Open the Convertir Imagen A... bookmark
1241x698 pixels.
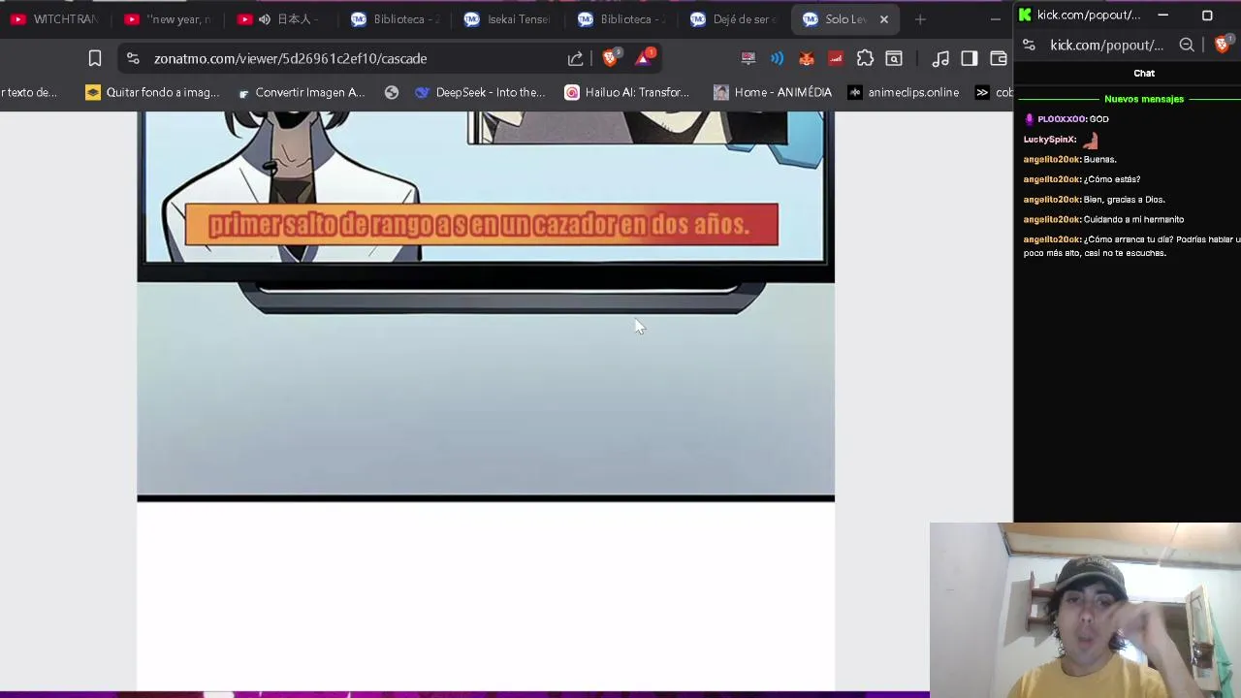301,92
